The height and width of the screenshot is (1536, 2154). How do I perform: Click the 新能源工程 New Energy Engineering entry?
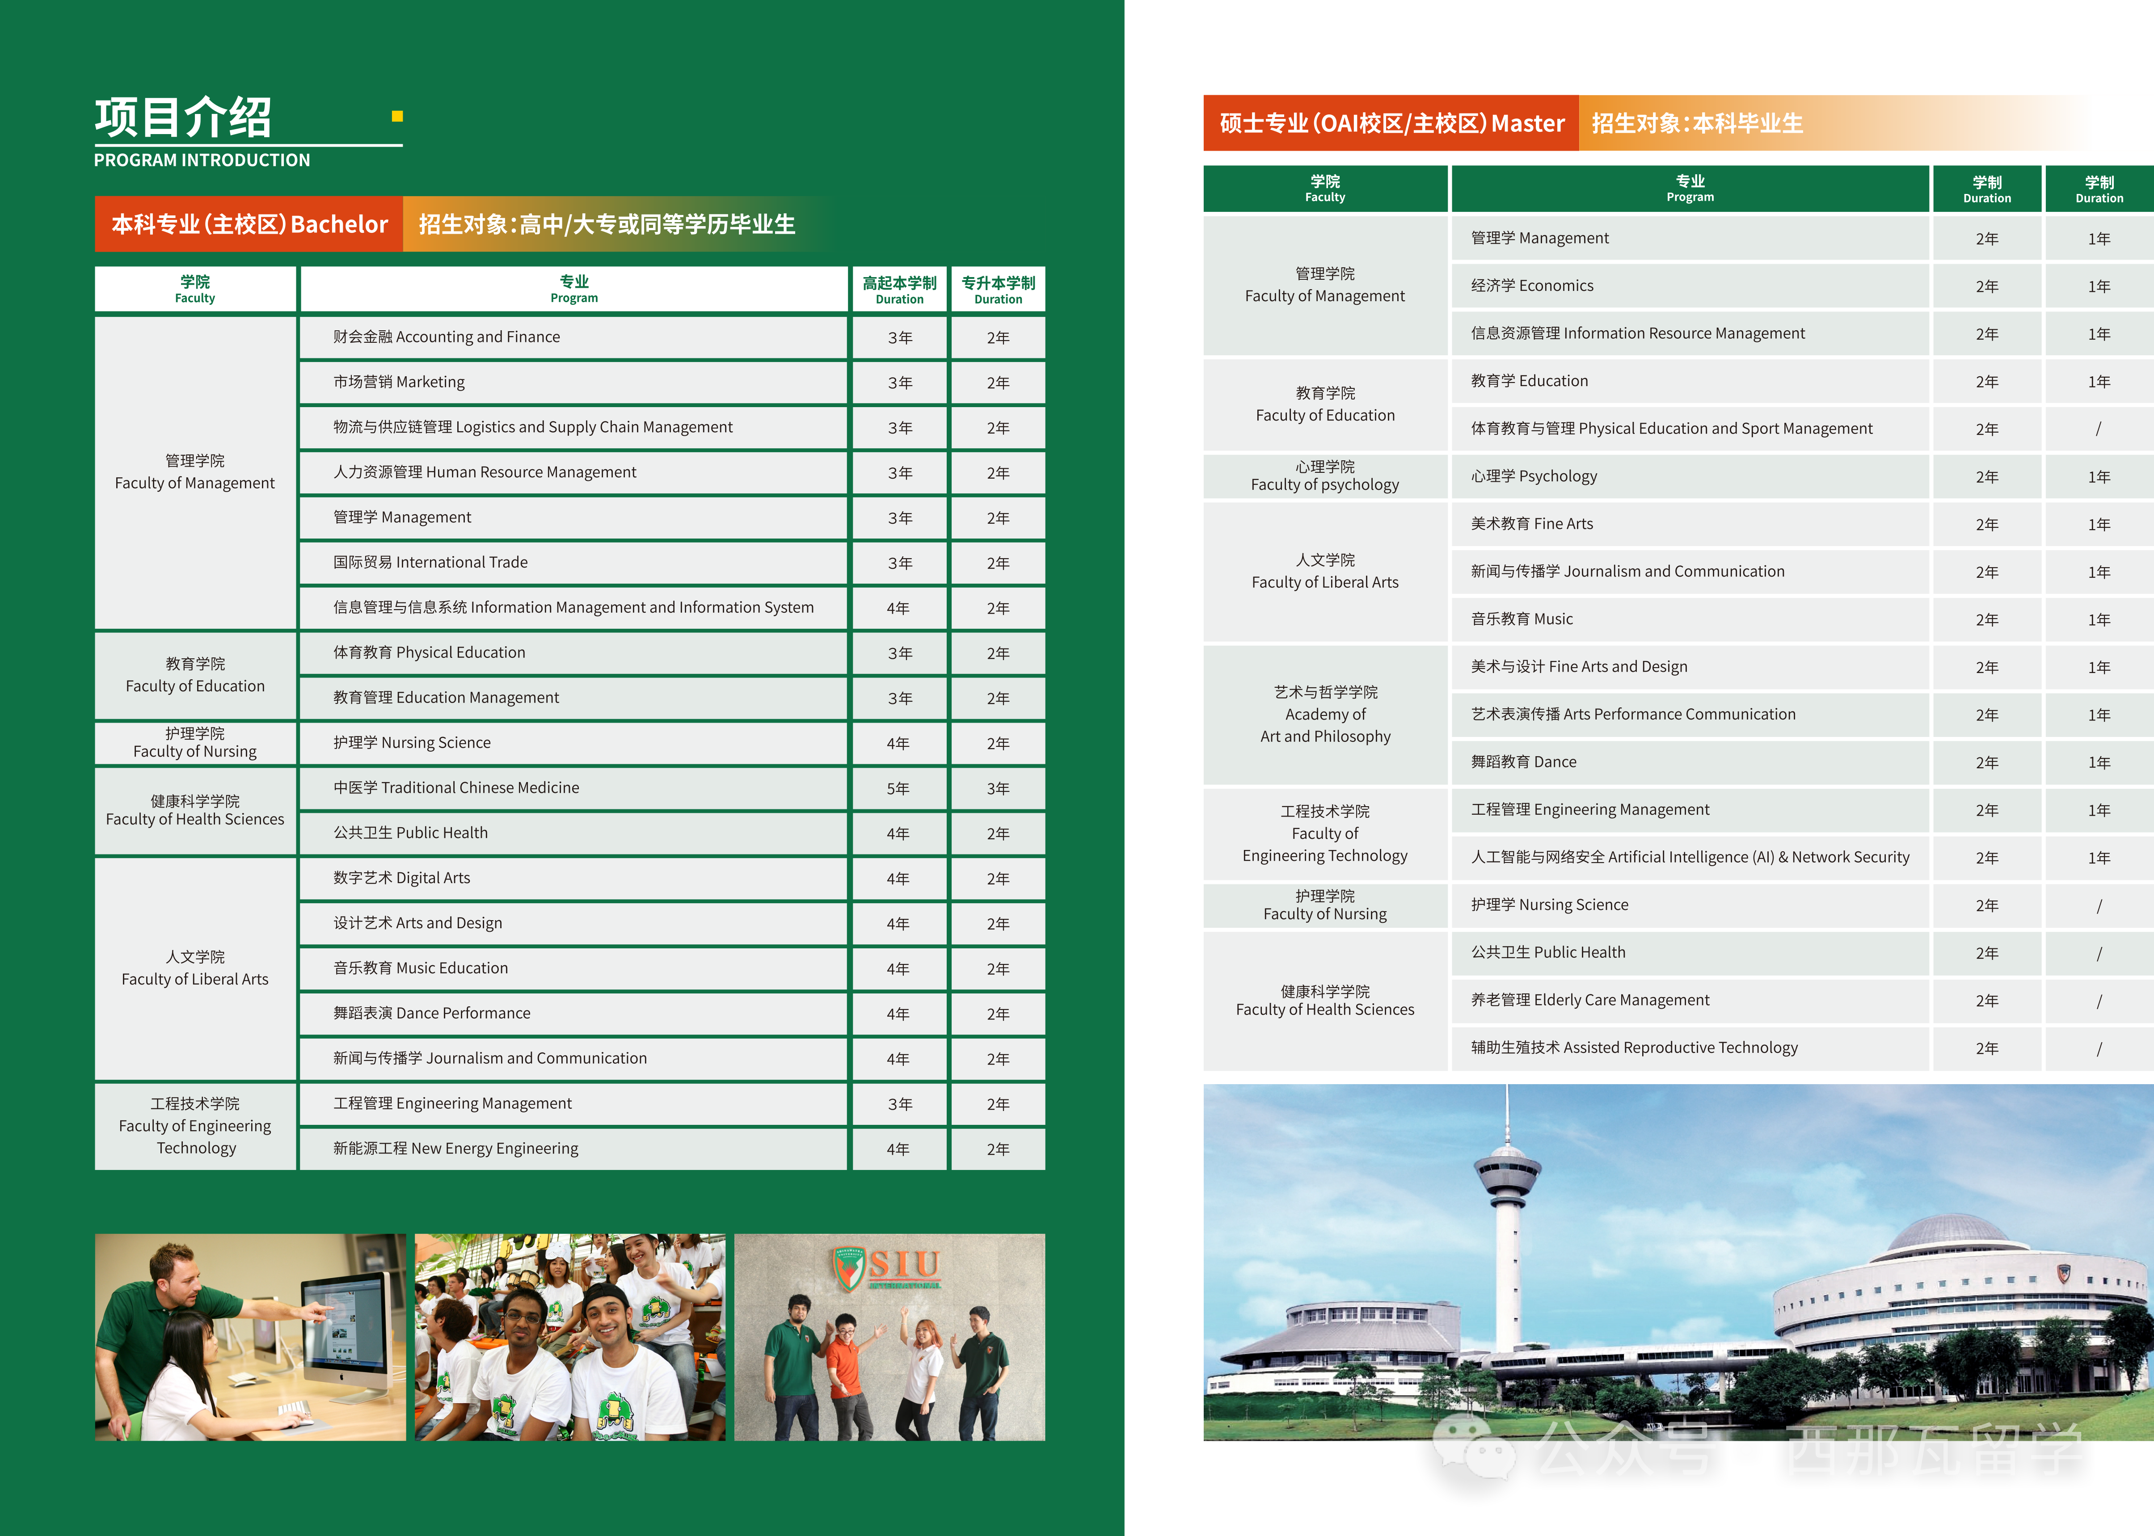click(454, 1148)
